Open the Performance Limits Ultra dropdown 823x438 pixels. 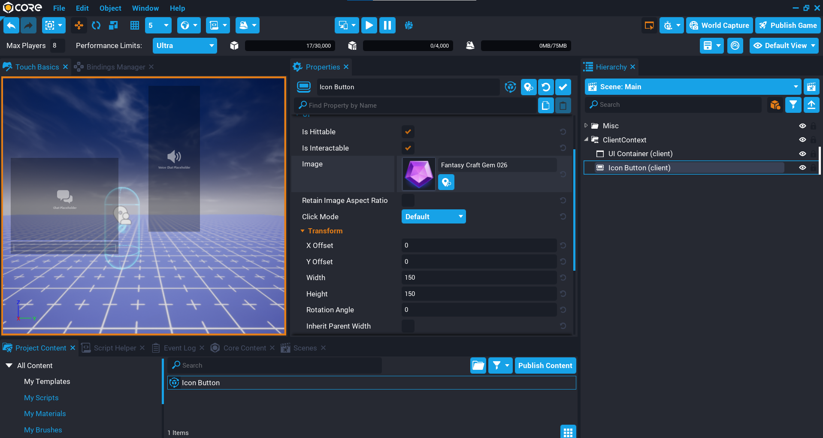pyautogui.click(x=185, y=46)
